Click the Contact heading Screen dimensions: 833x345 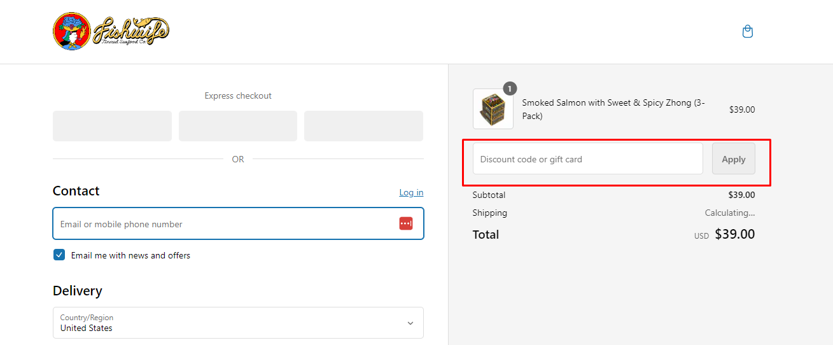(x=76, y=191)
